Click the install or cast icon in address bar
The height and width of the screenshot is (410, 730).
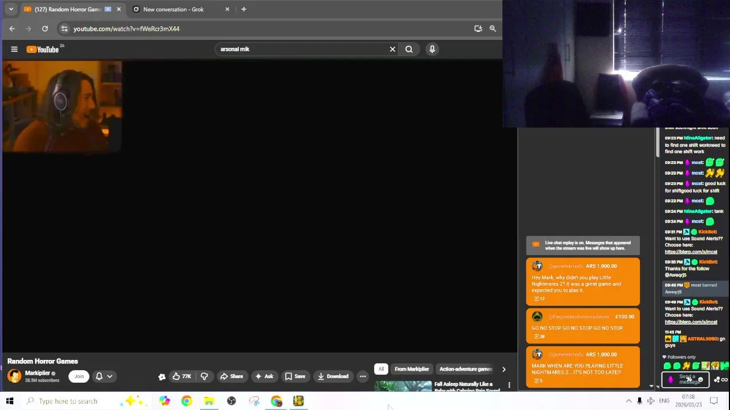tap(478, 28)
